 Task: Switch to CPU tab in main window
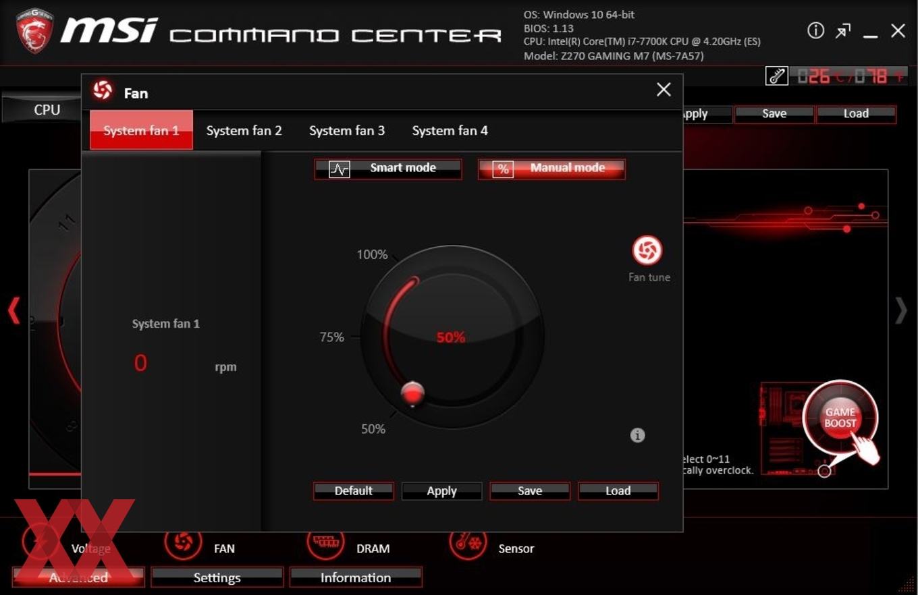pos(42,109)
